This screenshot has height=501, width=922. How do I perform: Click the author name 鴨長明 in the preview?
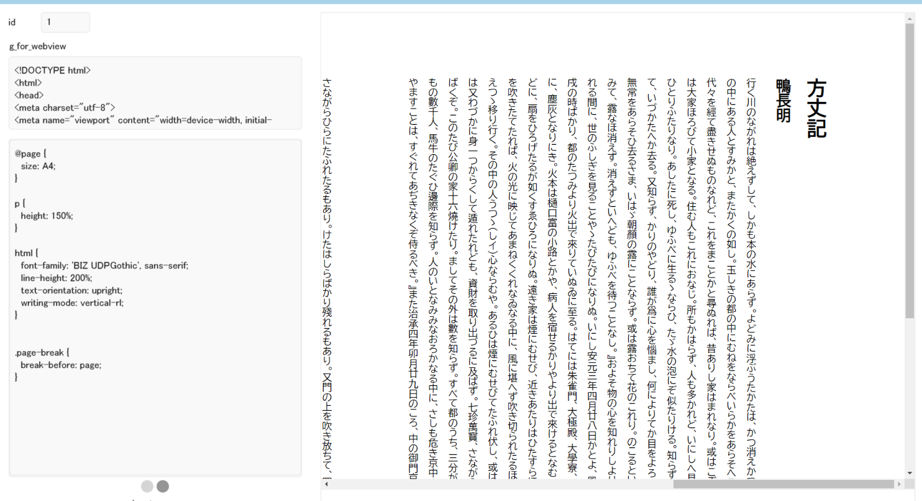pyautogui.click(x=783, y=101)
